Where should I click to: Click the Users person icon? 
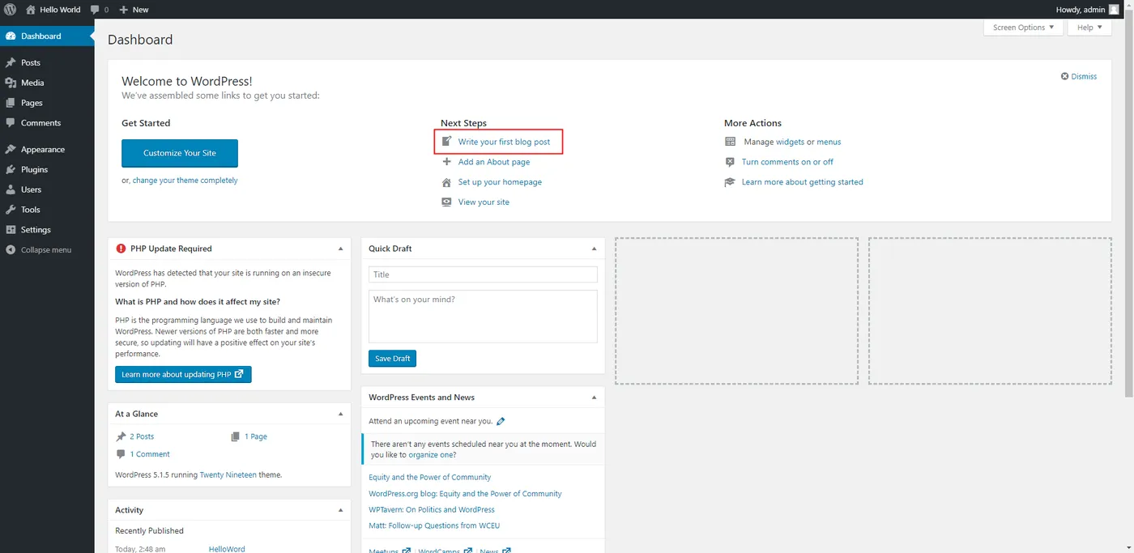tap(11, 189)
